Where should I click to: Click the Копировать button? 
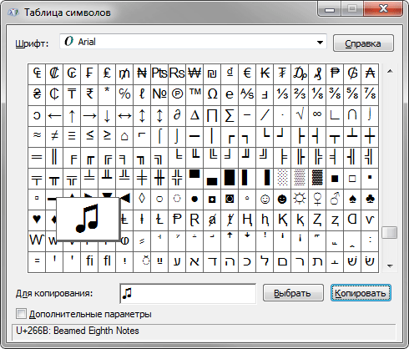coord(361,293)
